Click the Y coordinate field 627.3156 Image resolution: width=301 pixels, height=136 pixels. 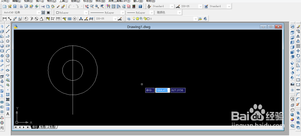coord(178,90)
